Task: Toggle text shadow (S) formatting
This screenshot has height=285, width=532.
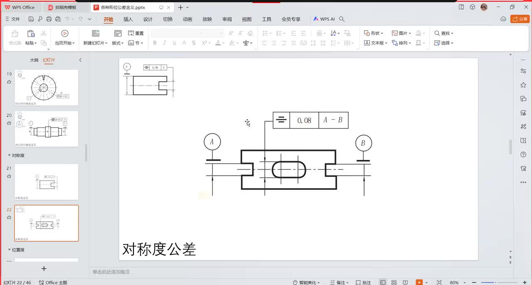Action: click(194, 43)
